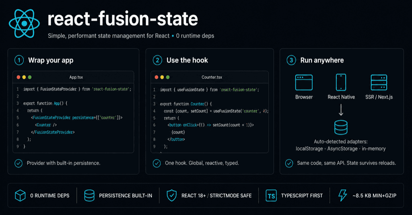This screenshot has height=215, width=412.
Task: Click the 'const [count, setCount]' code line
Action: (216, 111)
